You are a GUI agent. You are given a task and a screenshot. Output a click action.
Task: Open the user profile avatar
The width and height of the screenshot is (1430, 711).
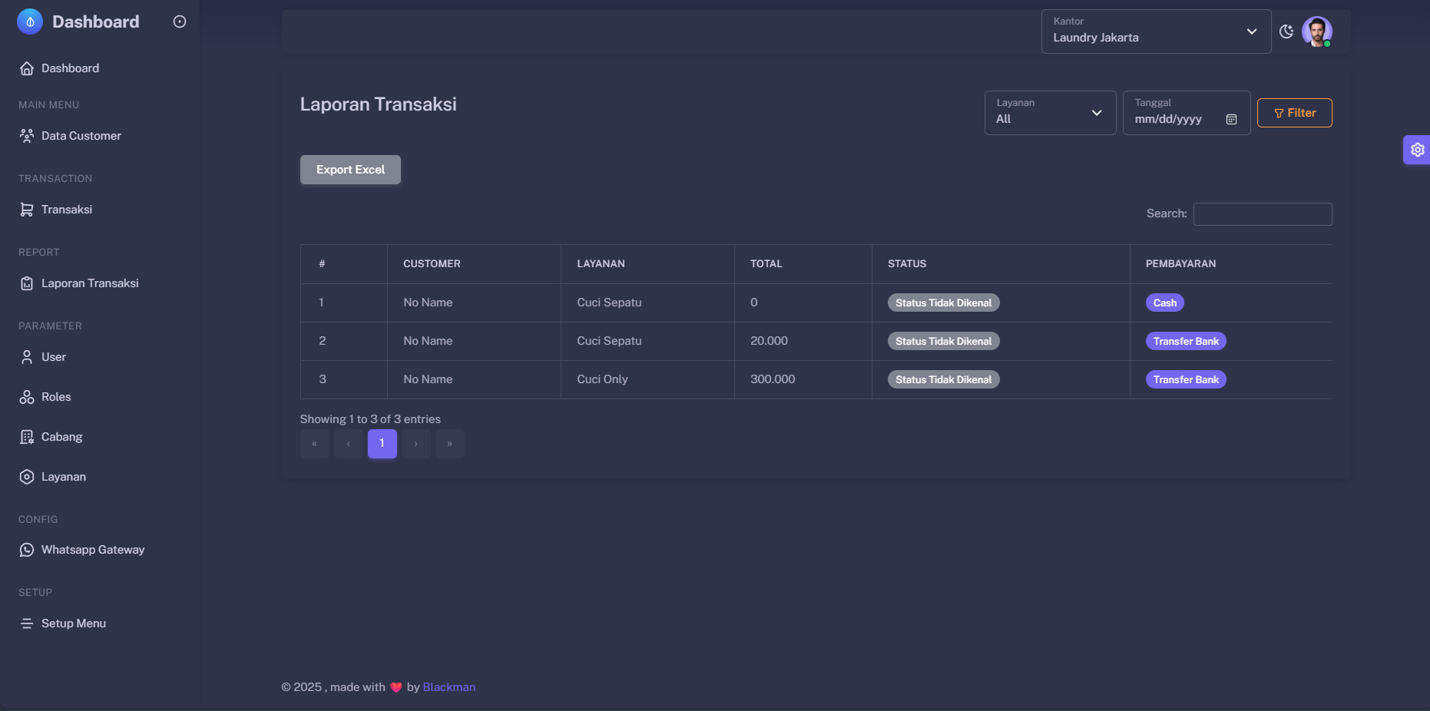tap(1316, 31)
